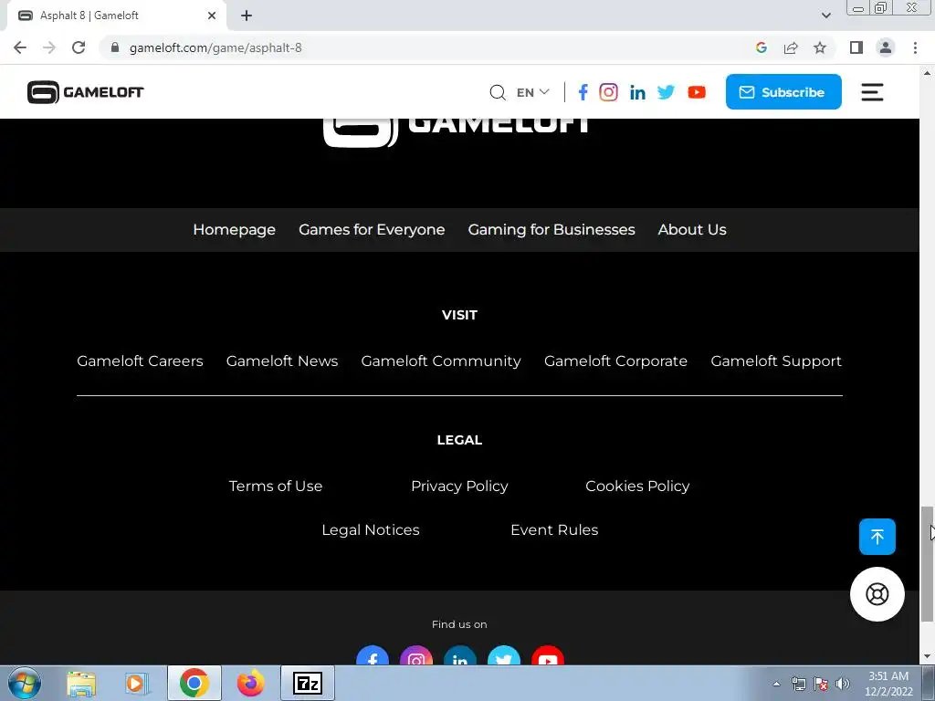This screenshot has width=935, height=701.
Task: Show hidden tray icons arrow
Action: (776, 684)
